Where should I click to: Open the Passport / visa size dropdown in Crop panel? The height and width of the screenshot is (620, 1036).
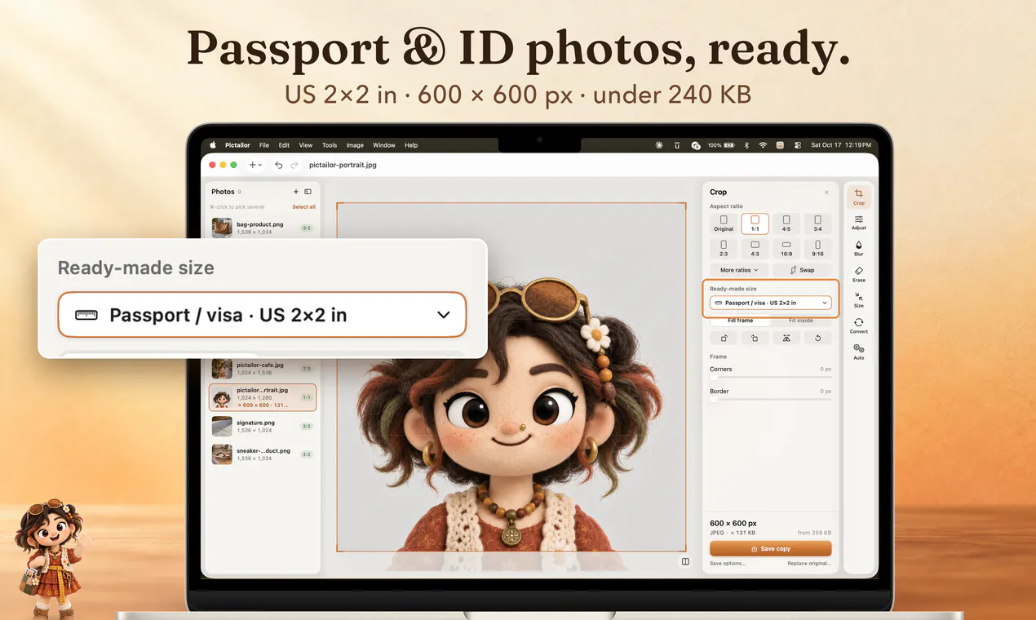[771, 303]
